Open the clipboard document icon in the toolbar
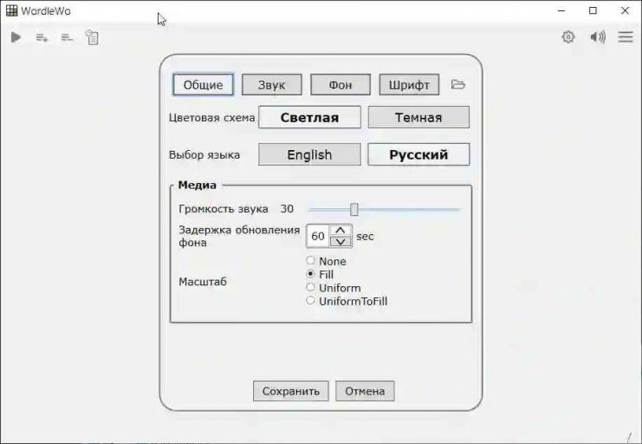This screenshot has width=642, height=444. point(92,37)
